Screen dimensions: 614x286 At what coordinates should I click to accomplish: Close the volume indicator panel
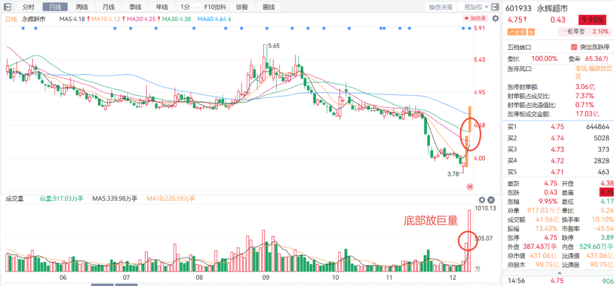(x=491, y=200)
